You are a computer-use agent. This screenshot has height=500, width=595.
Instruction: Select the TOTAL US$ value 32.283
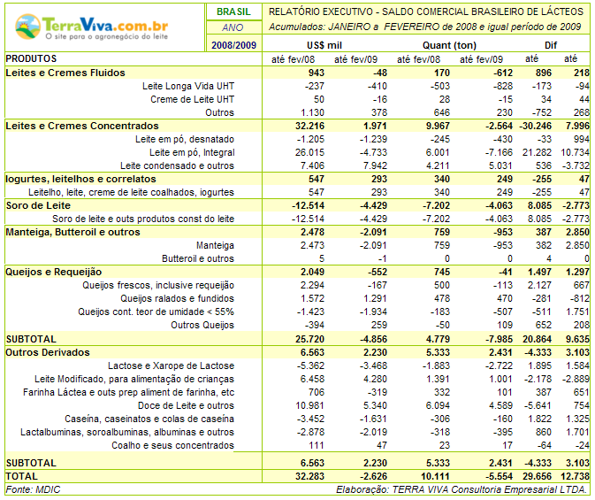click(x=309, y=476)
